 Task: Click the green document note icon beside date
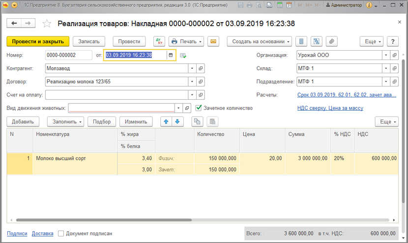click(183, 56)
